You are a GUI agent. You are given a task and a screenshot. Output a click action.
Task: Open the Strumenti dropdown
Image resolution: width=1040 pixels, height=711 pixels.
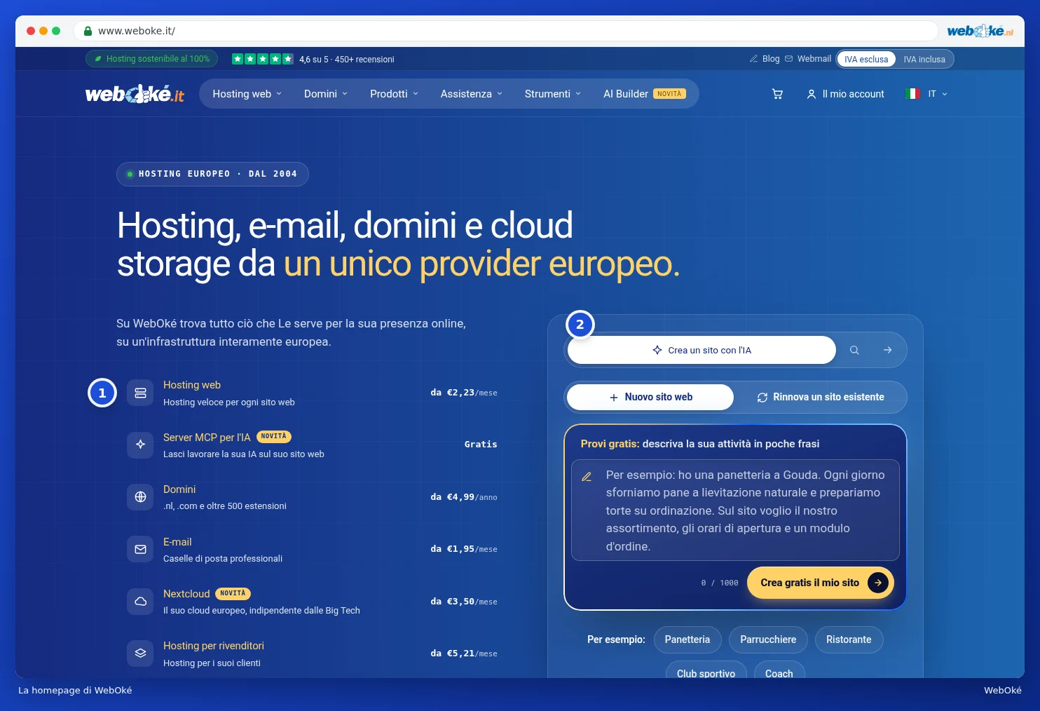553,94
